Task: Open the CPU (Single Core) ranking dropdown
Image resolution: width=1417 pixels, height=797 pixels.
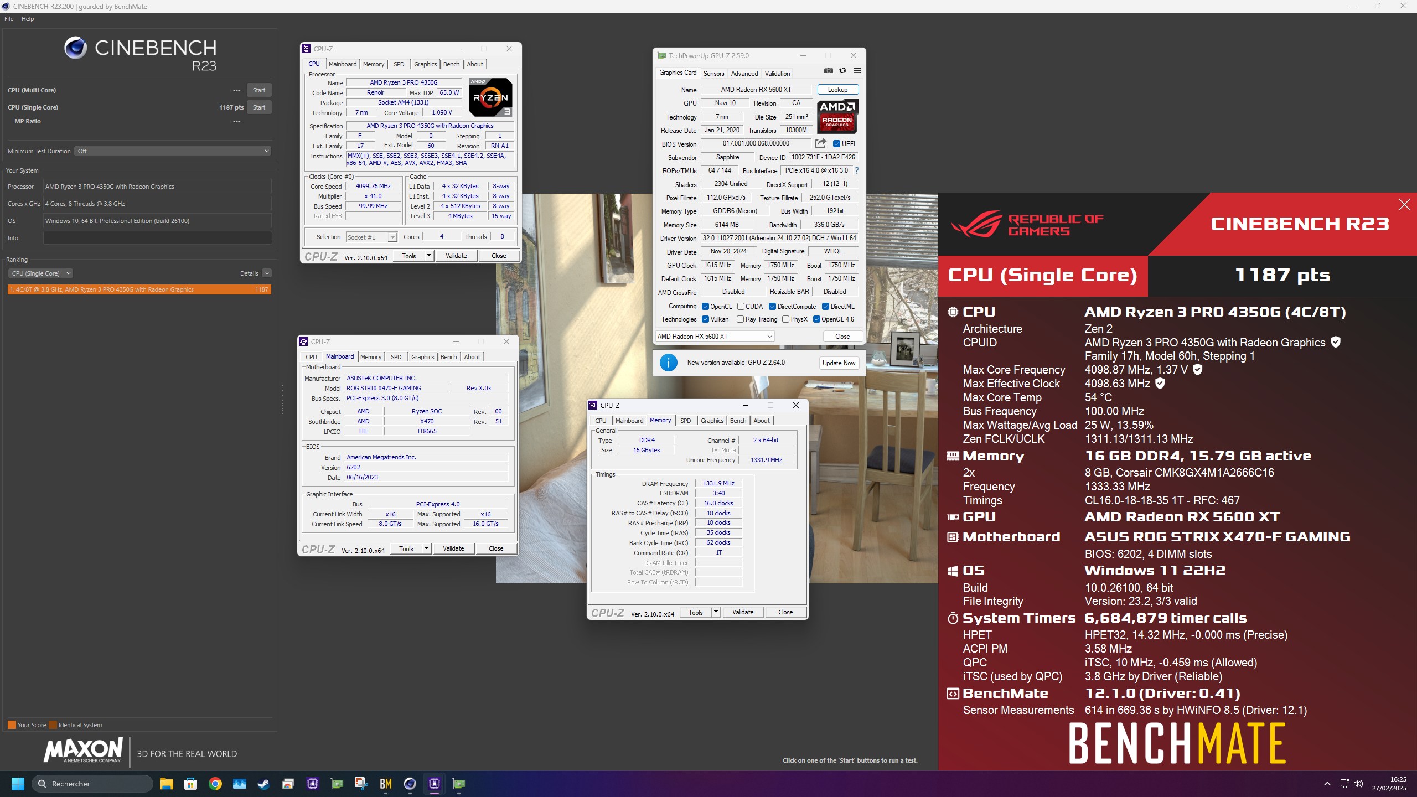Action: 40,273
